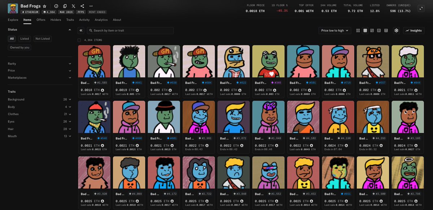Expand the Price filter

[40, 70]
